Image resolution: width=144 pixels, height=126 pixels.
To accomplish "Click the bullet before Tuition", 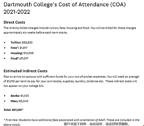I will (x=4, y=43).
